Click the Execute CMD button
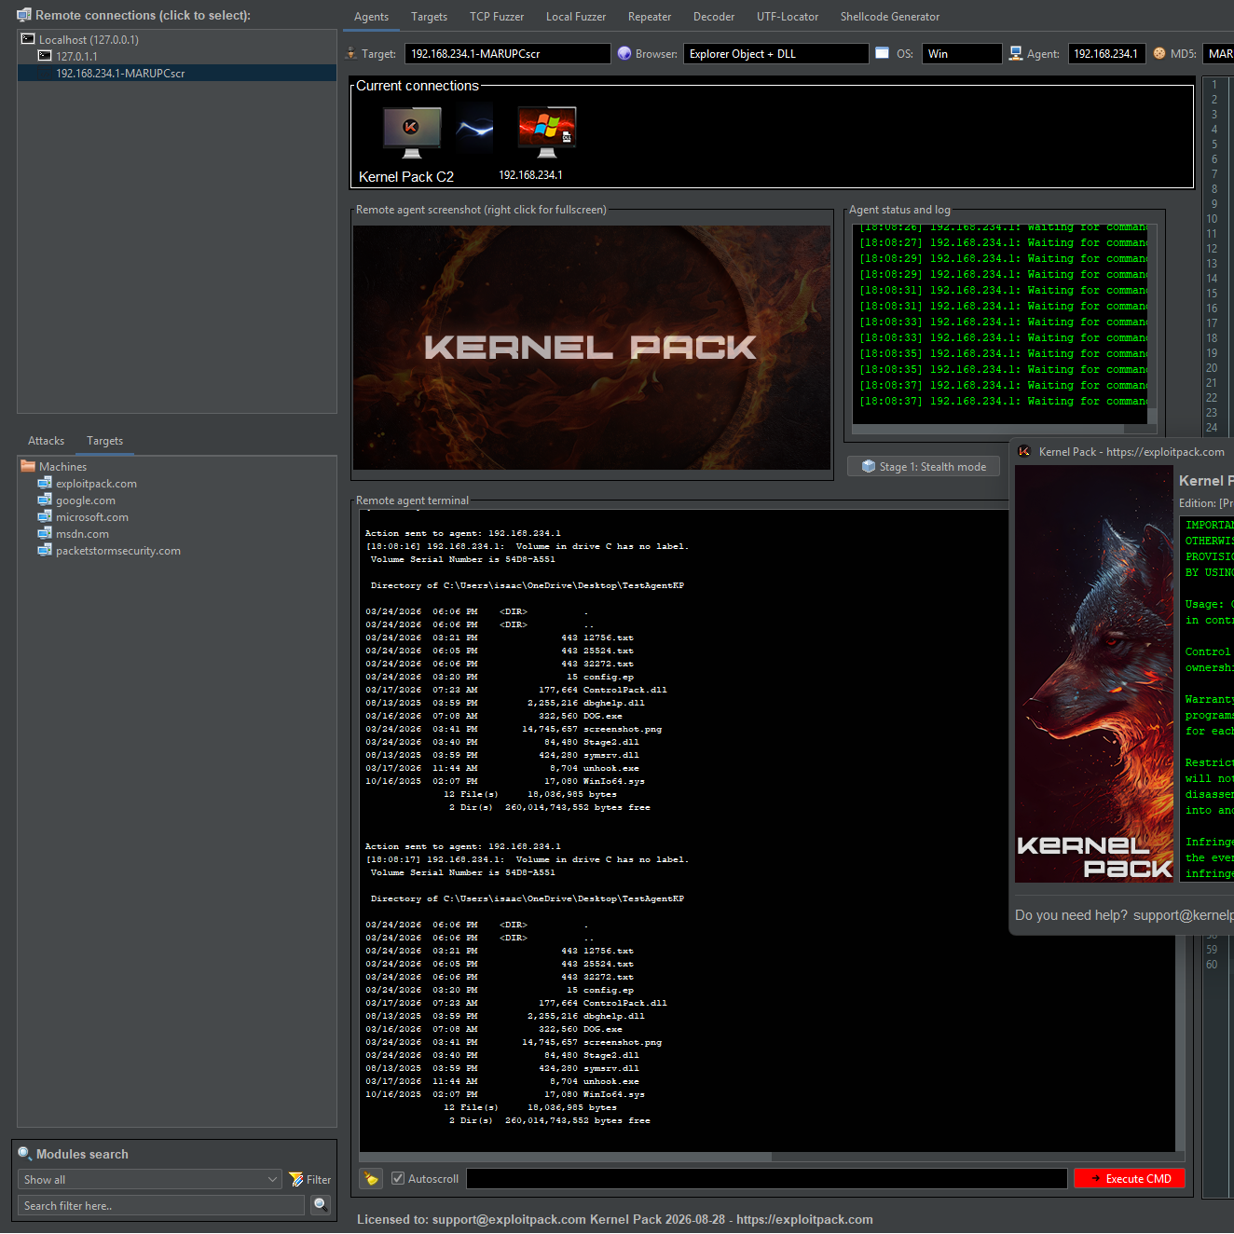1234x1234 pixels. pyautogui.click(x=1130, y=1178)
